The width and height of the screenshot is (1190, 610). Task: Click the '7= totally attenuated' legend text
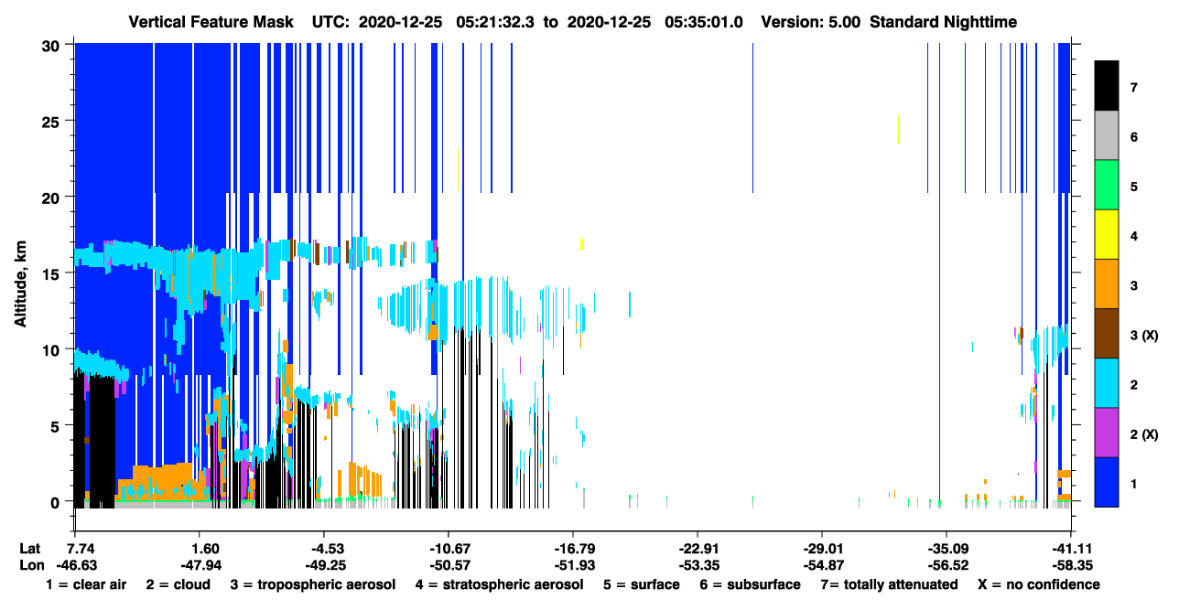(x=889, y=584)
